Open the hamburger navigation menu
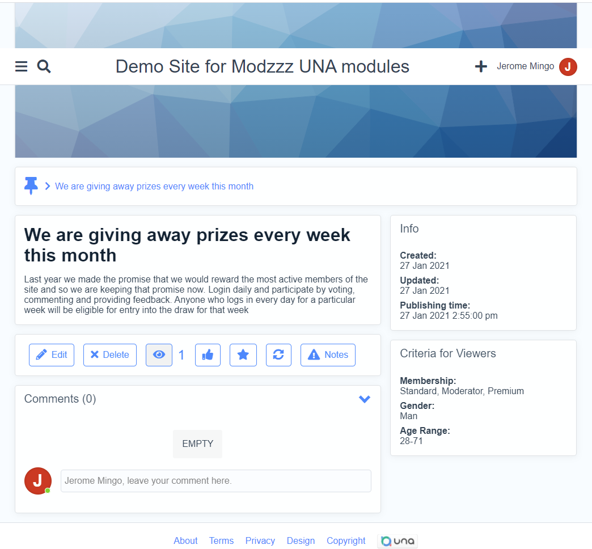 pos(21,67)
